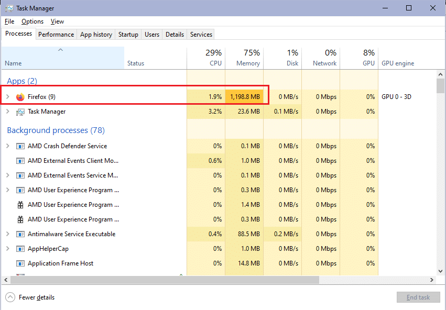Click the AMD Crash Defender Service icon
Screen dimensions: 446x310
point(20,146)
